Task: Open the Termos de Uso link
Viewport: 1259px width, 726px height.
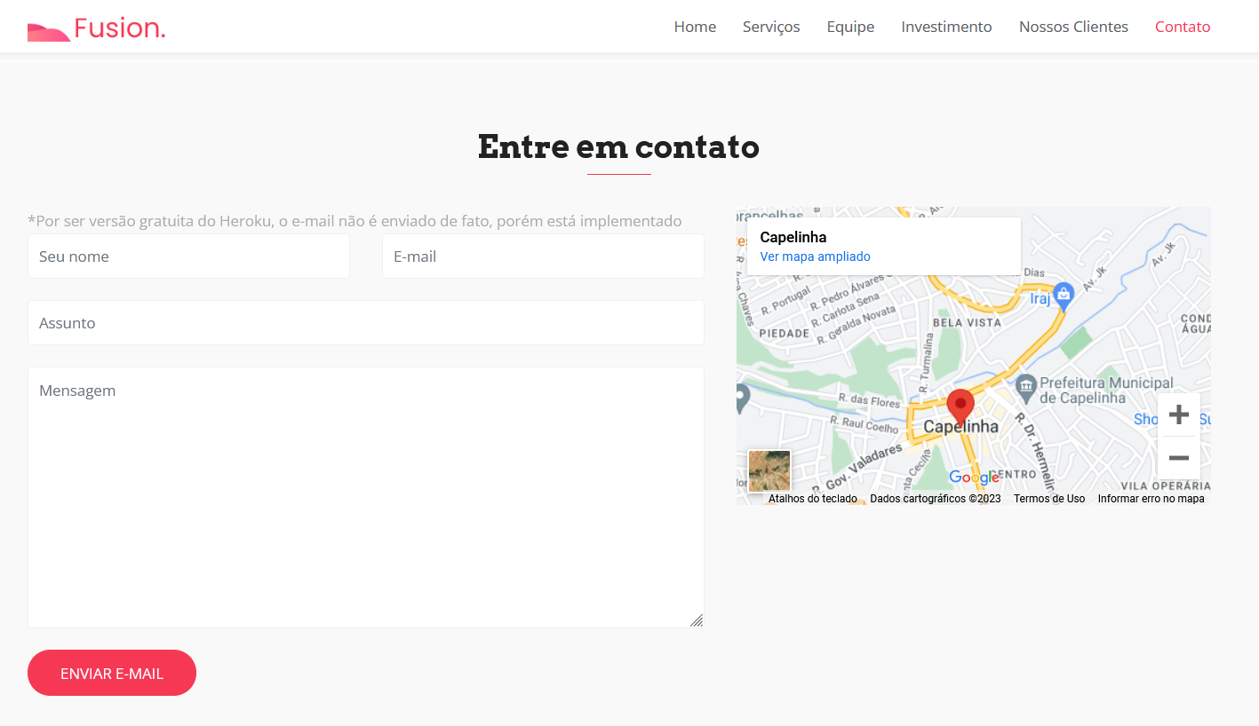Action: click(x=1049, y=499)
